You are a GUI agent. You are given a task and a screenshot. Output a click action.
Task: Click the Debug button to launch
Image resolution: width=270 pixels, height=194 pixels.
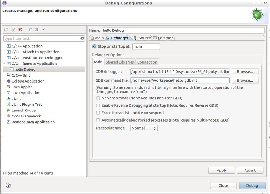[252, 185]
